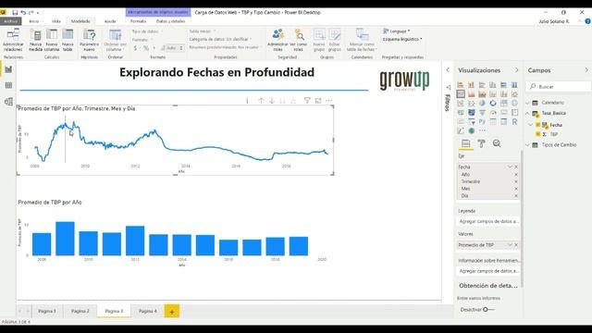Remove Año from the axis hierarchy
Viewport: 592px width, 333px height.
[x=516, y=175]
